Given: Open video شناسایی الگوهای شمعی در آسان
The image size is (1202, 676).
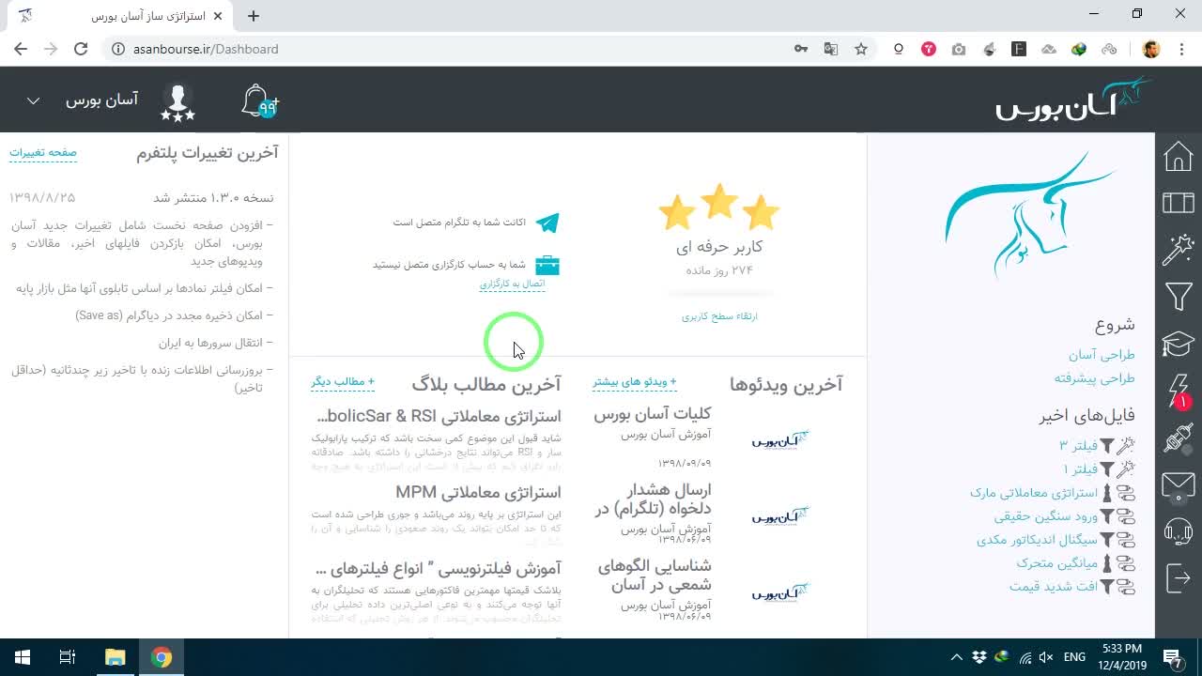Looking at the screenshot, I should click(655, 576).
